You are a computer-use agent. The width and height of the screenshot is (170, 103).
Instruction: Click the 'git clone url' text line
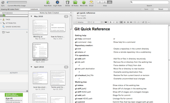(80, 52)
